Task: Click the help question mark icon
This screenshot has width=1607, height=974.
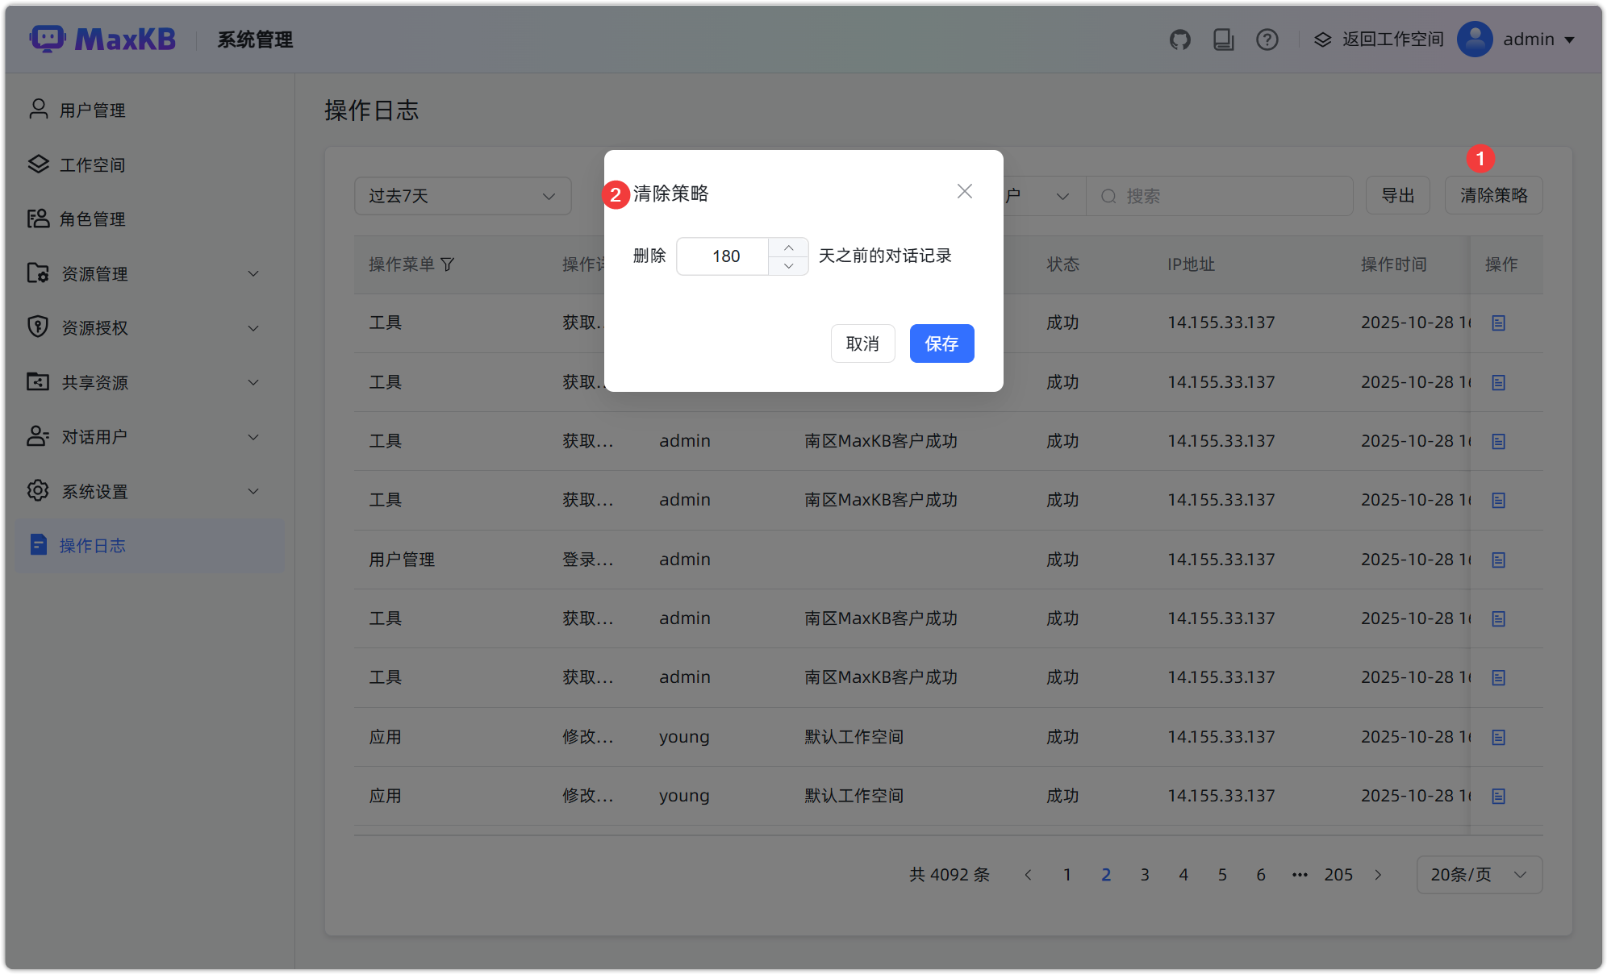Action: point(1267,40)
